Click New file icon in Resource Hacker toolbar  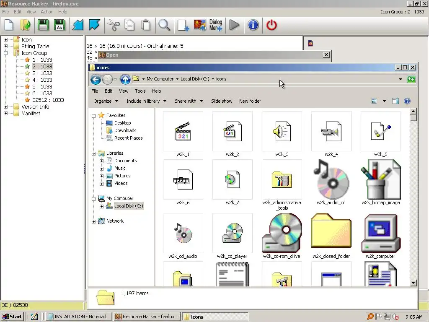(9, 25)
